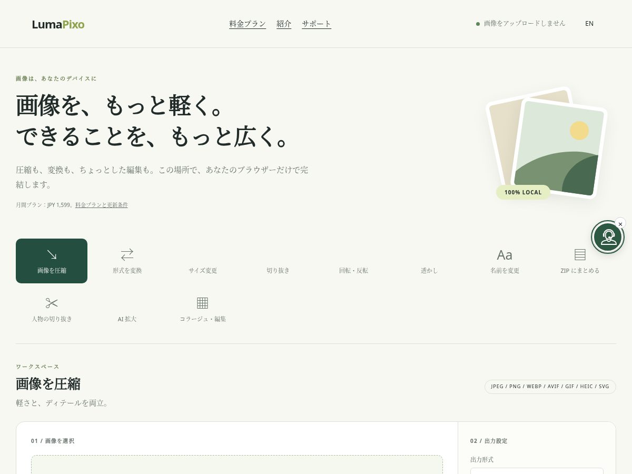
Task: Select the 人物の切り抜き scissors tool
Action: (52, 309)
